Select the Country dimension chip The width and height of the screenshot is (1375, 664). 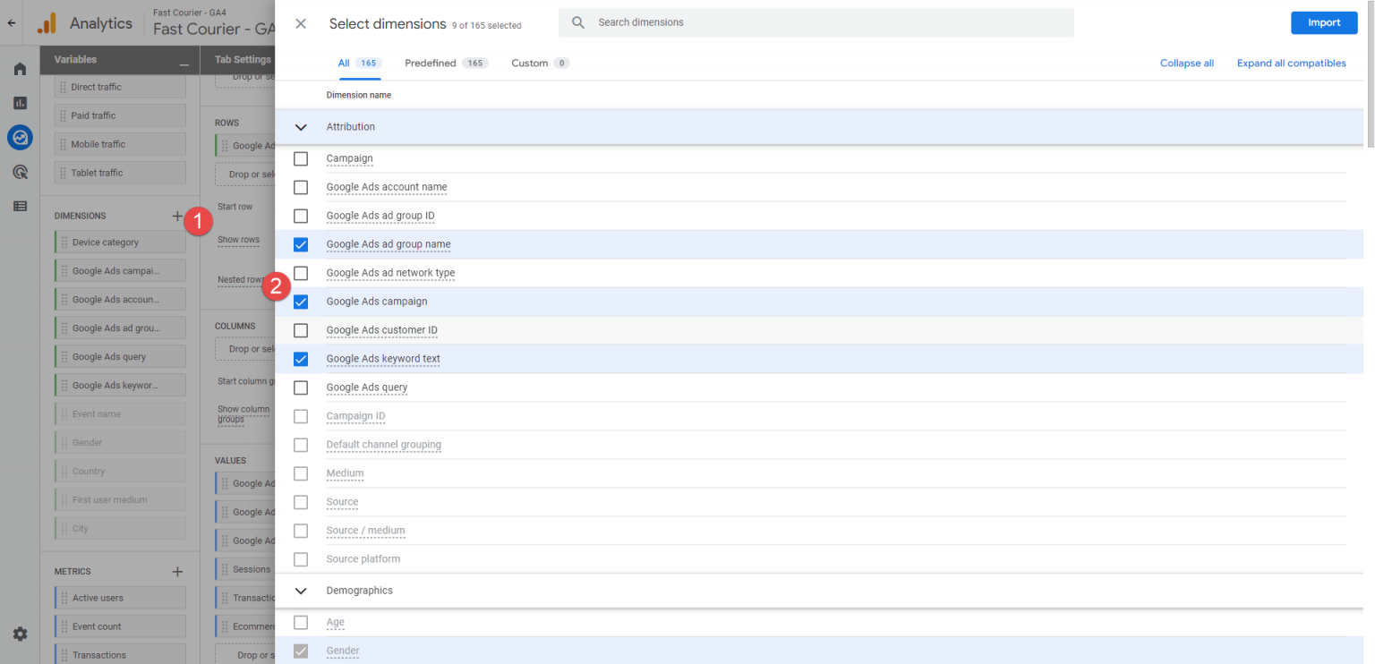coord(120,472)
